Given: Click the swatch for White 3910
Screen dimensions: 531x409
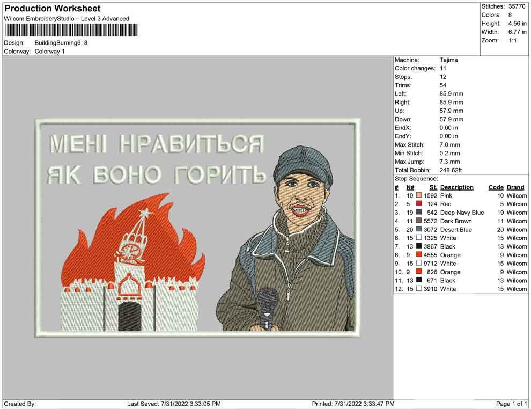Looking at the screenshot, I should click(419, 288).
